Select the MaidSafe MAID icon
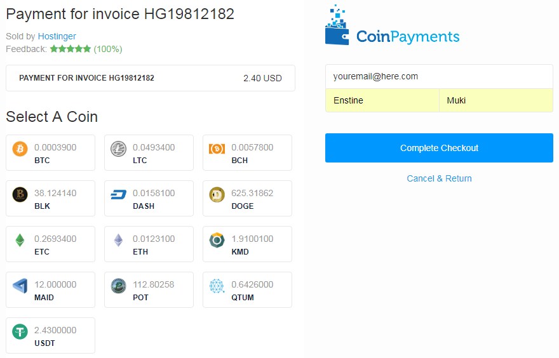The image size is (559, 358). point(20,286)
